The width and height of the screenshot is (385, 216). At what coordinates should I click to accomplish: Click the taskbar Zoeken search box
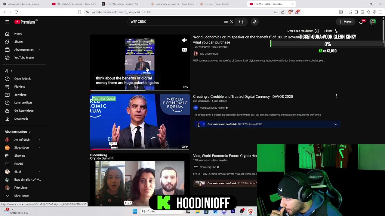162,211
